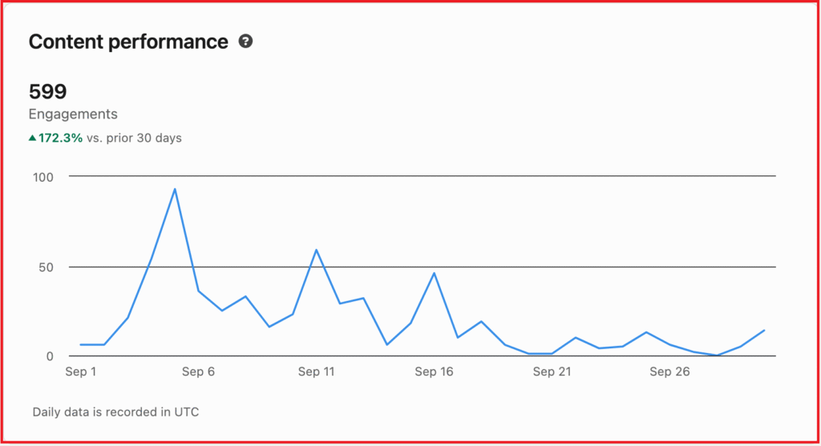This screenshot has width=821, height=446.
Task: Click the last data point on the line
Action: (764, 330)
